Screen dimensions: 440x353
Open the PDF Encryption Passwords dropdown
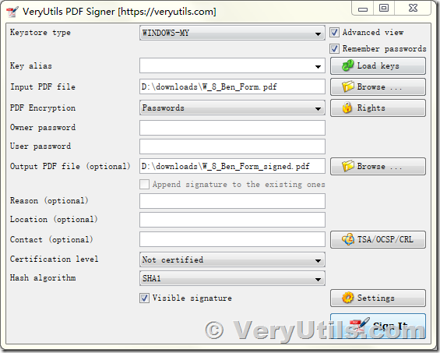tap(232, 108)
